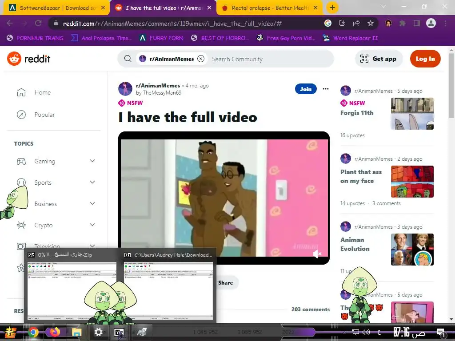
Task: Open the 'Animan Evolution' related post
Action: pyautogui.click(x=355, y=244)
